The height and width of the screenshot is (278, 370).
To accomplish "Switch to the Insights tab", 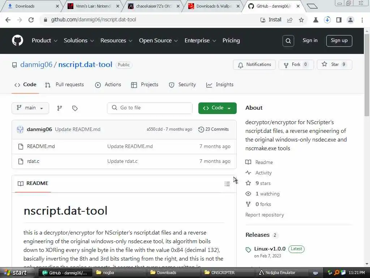I will click(220, 85).
